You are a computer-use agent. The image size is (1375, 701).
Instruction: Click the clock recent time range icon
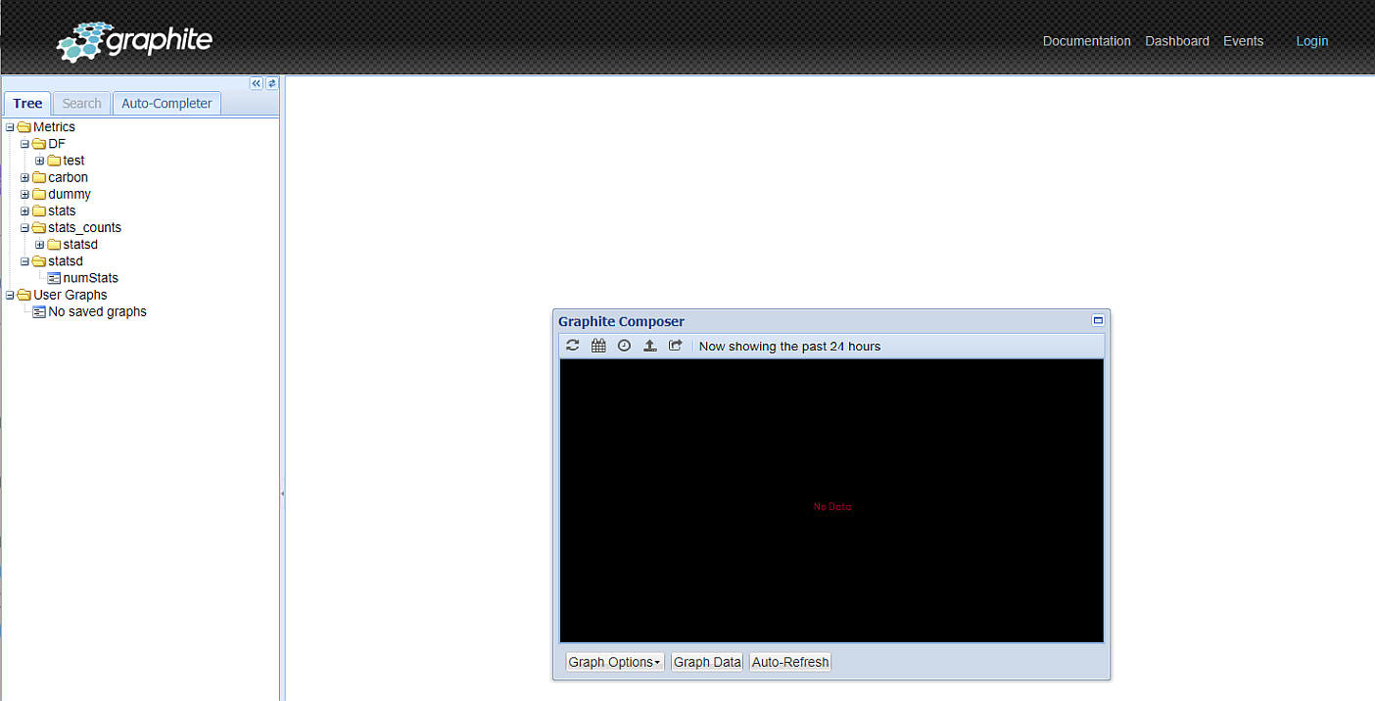[624, 346]
